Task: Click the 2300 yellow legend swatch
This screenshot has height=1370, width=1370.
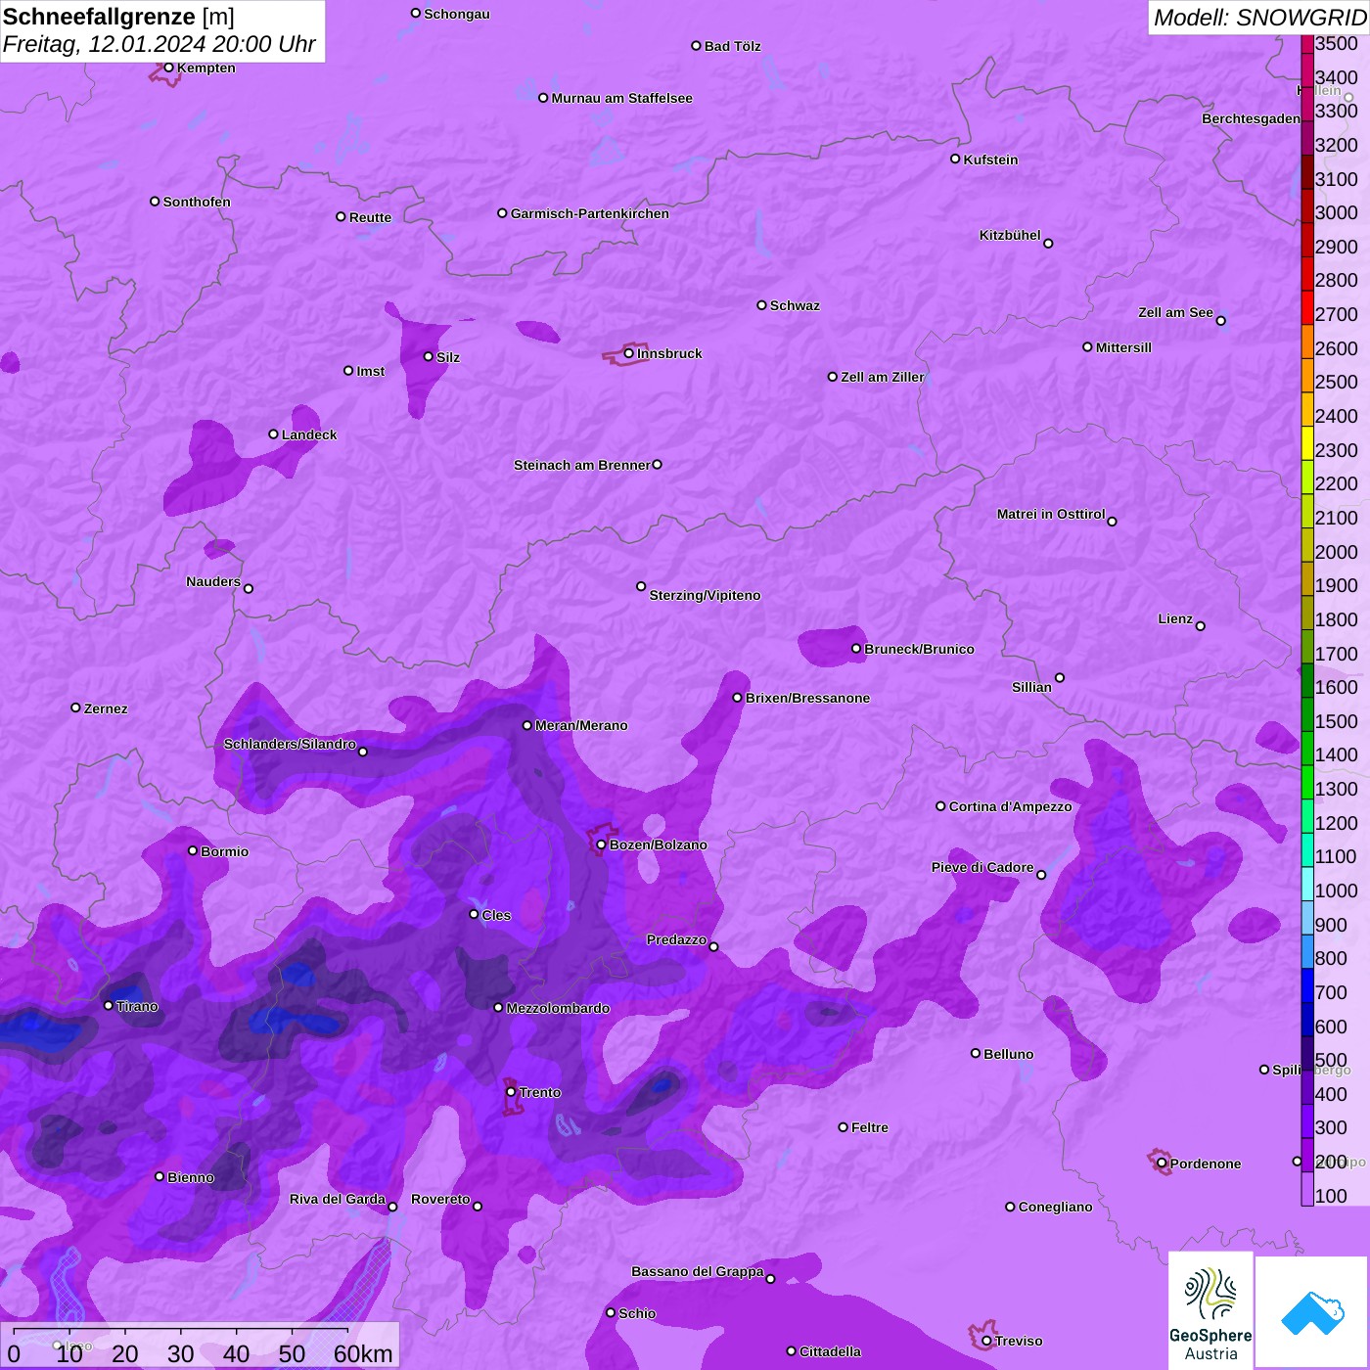Action: (x=1307, y=442)
